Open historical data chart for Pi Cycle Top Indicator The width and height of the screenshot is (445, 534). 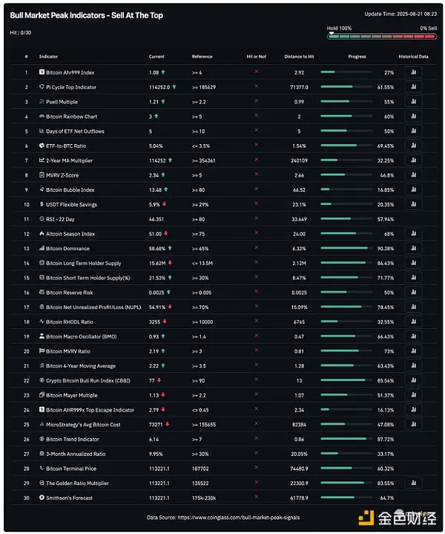tap(413, 87)
